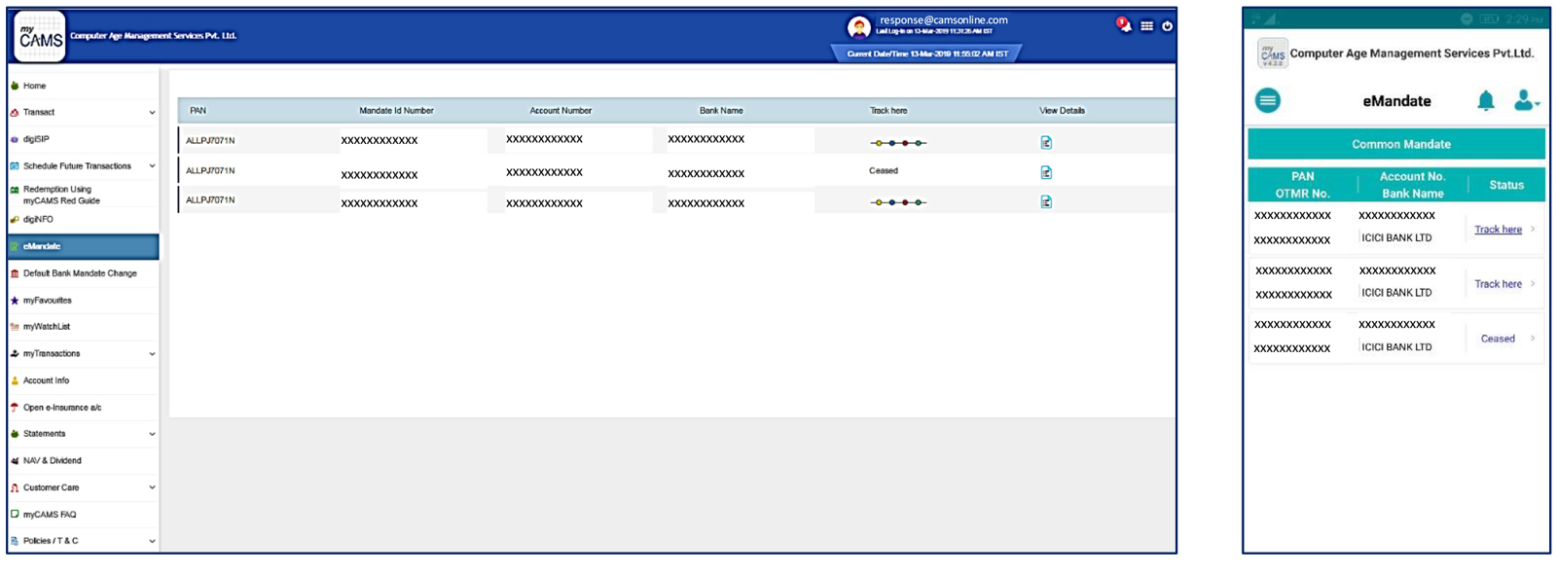Image resolution: width=1557 pixels, height=574 pixels.
Task: Click the user avatar beside the email address
Action: (x=858, y=27)
